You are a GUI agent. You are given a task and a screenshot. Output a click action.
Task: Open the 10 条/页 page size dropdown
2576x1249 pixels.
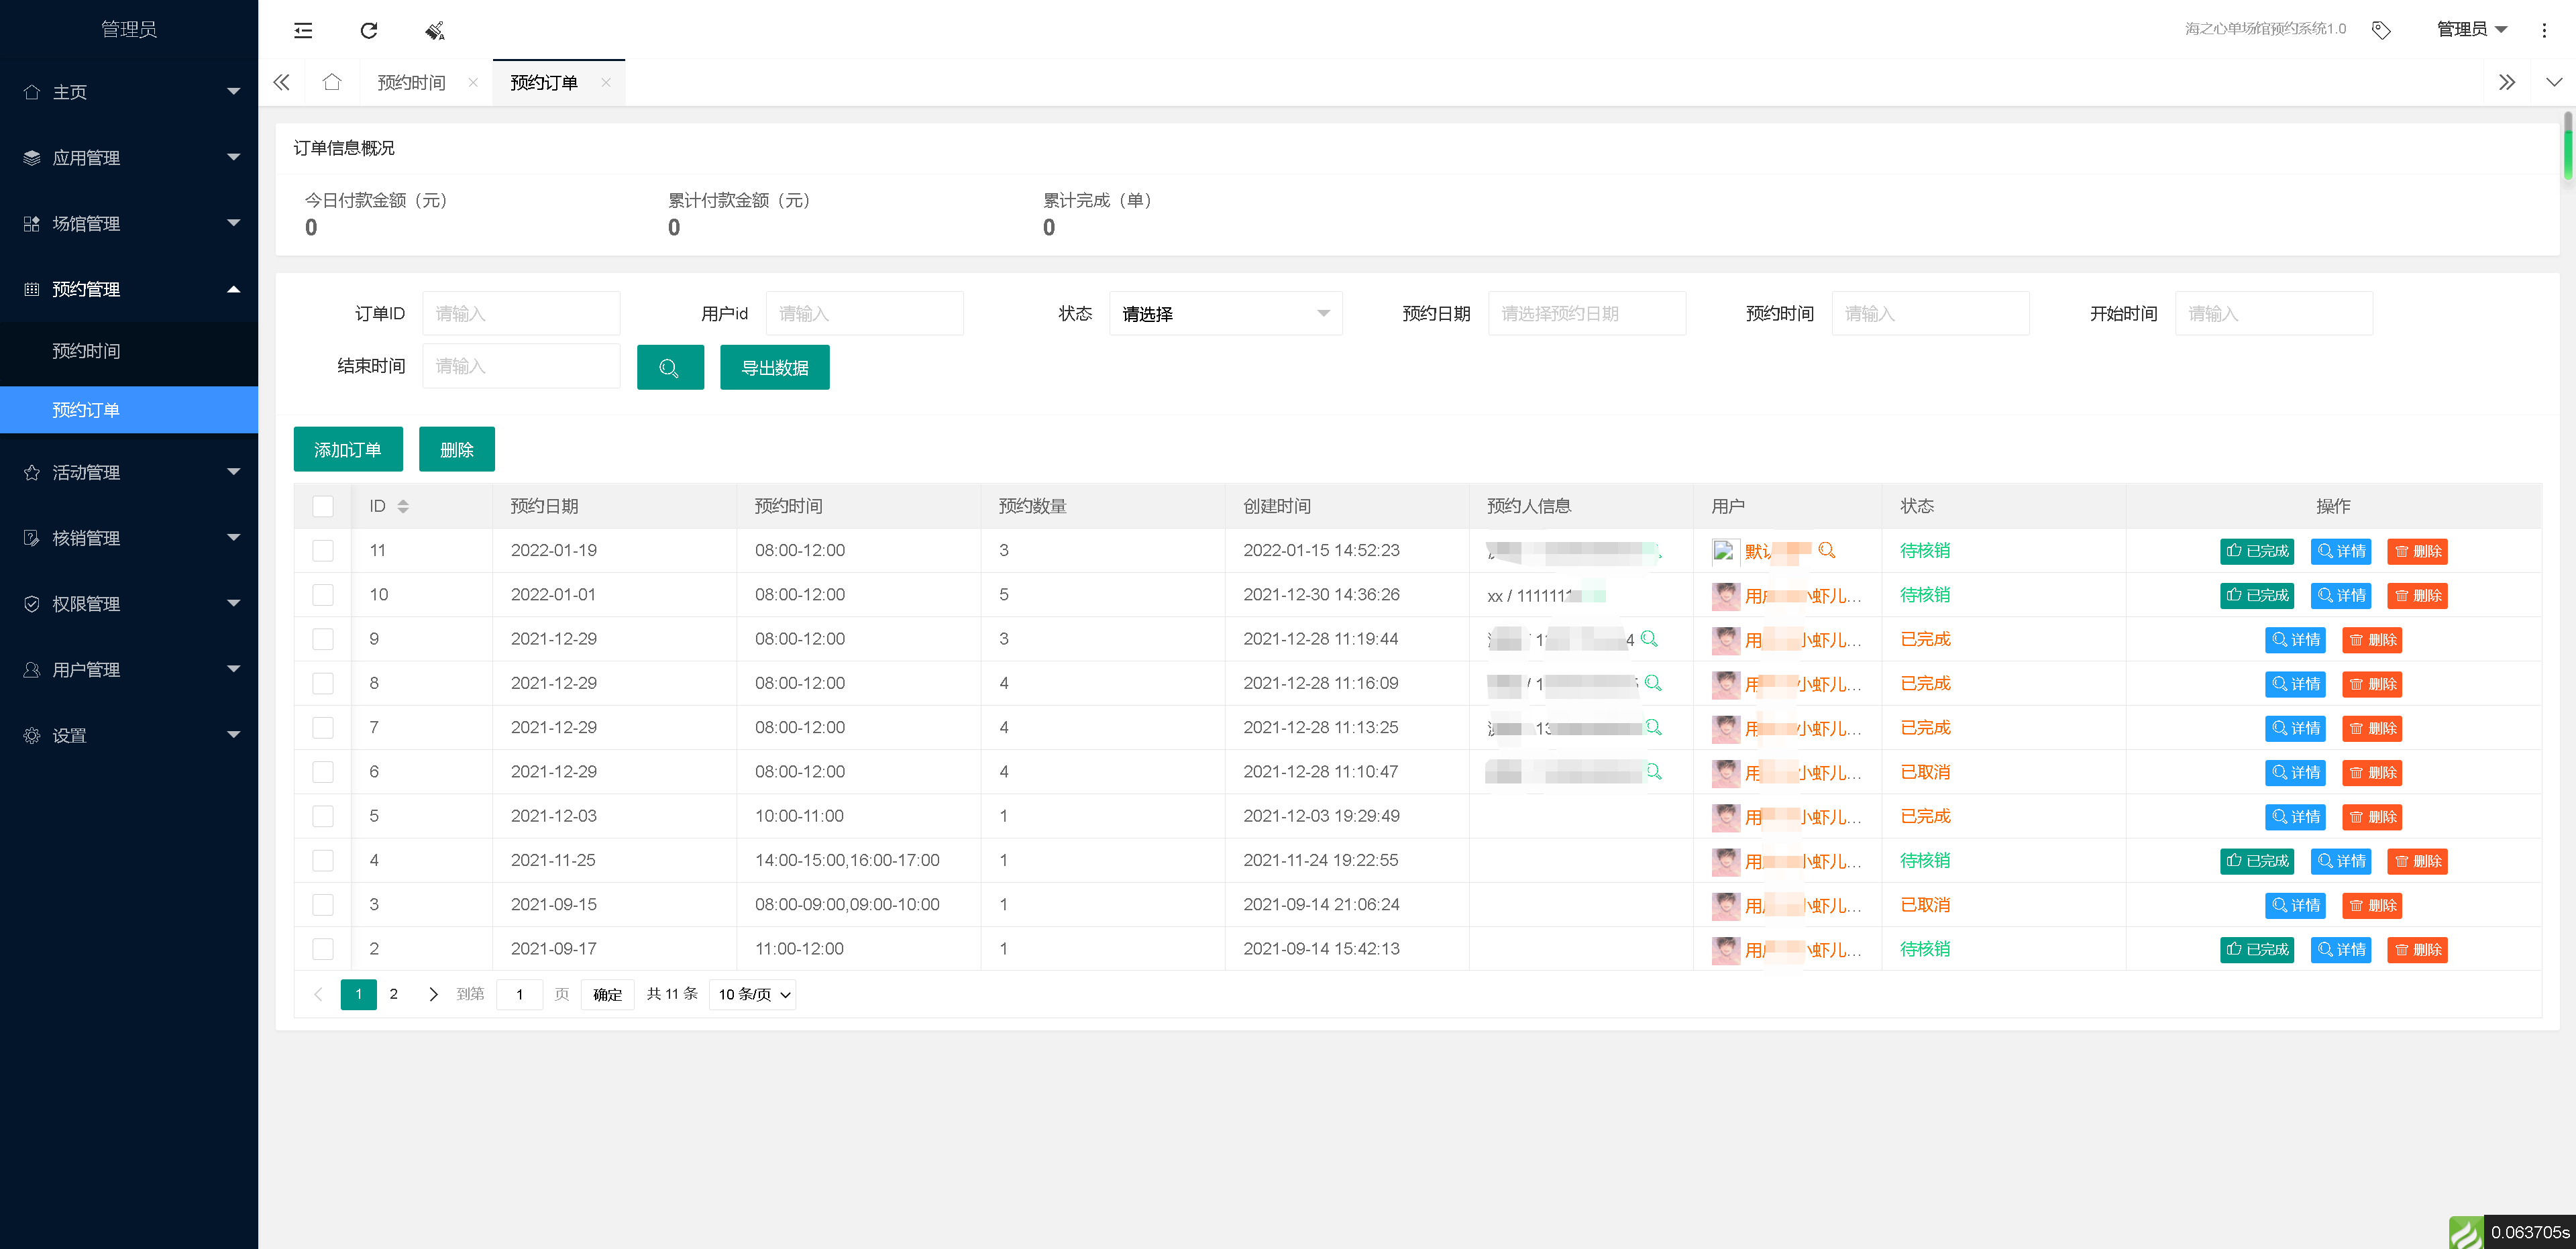click(753, 995)
